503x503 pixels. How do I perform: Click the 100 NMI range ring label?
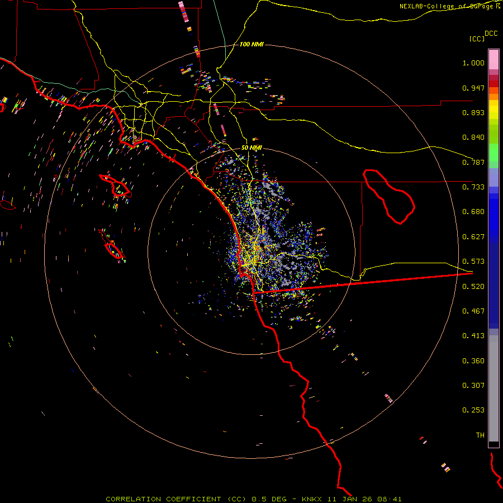pos(251,44)
